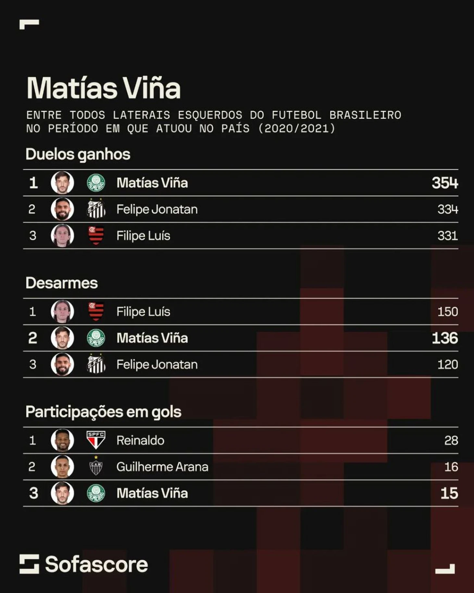Click Reinaldo's player photo

[62, 440]
